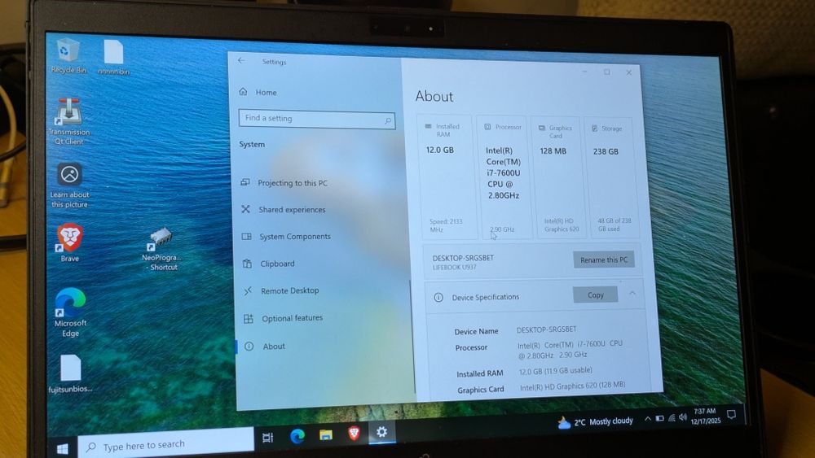Open the notification action center
Viewport: 815px width, 458px height.
(x=731, y=414)
